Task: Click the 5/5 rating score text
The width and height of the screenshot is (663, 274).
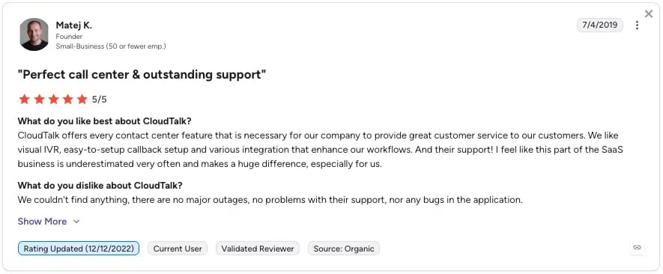Action: [x=100, y=100]
